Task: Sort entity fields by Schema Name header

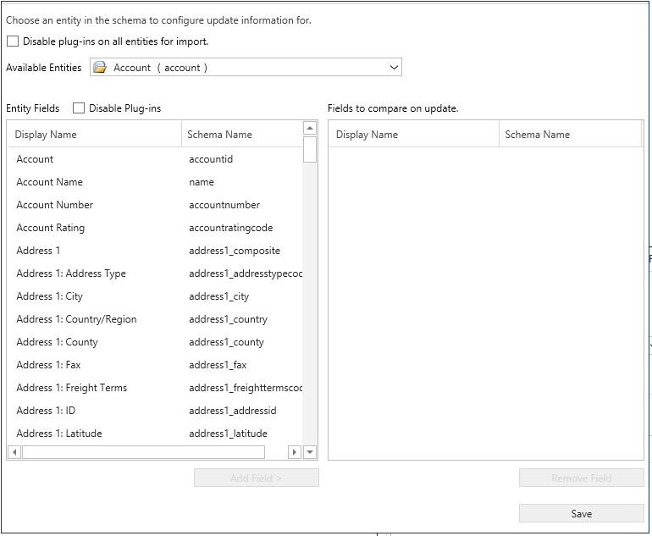Action: (240, 134)
